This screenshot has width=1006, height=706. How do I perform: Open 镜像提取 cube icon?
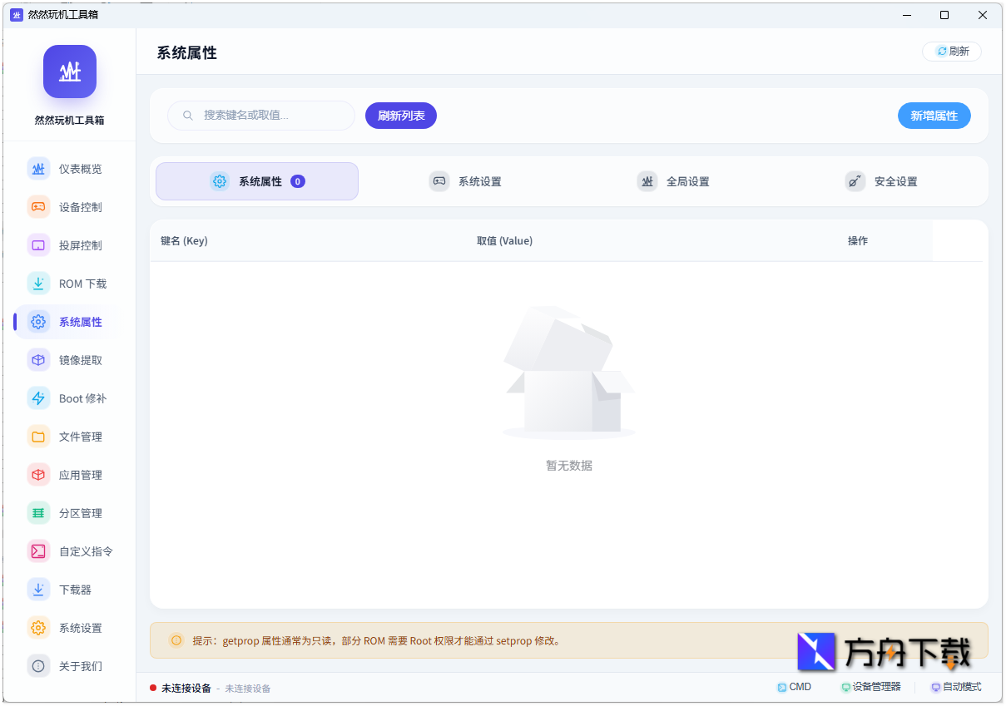point(38,360)
